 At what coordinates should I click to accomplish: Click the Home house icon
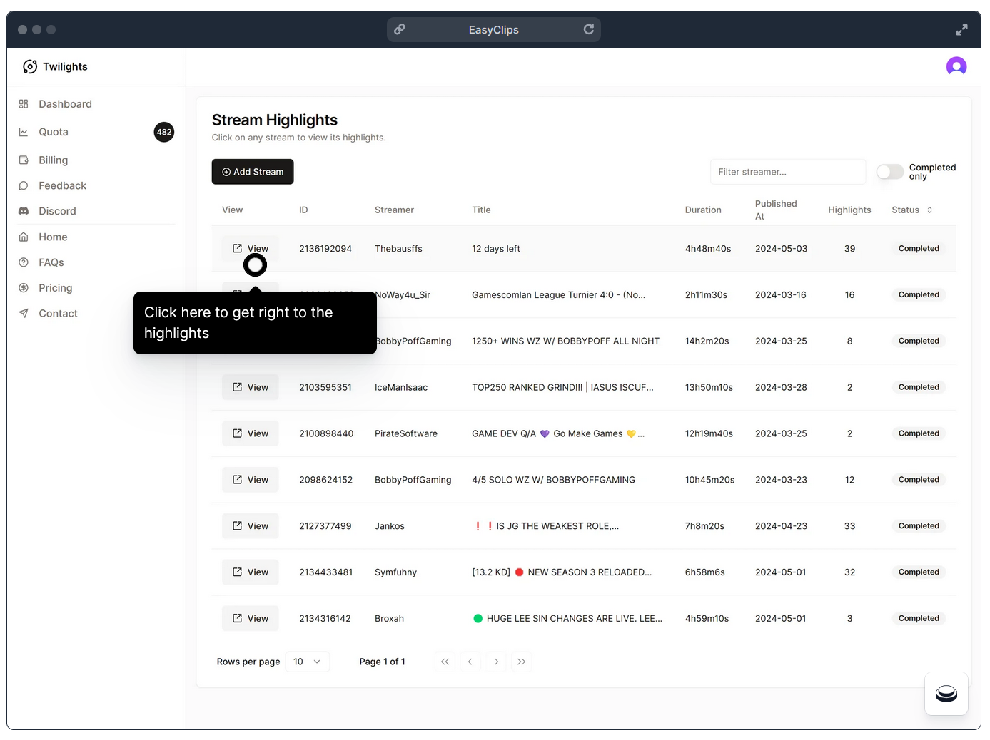pos(24,237)
